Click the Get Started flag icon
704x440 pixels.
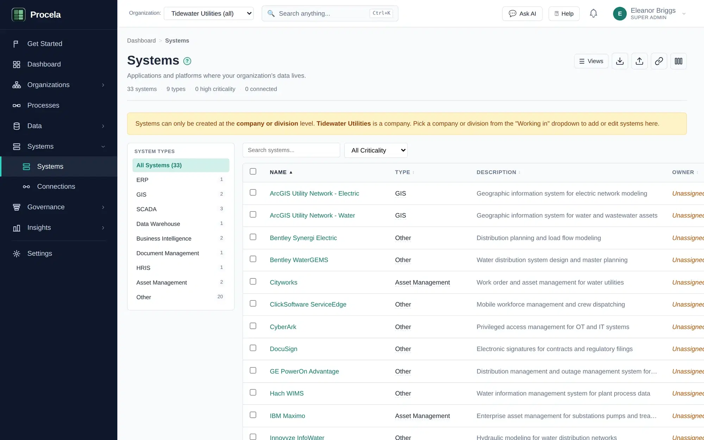(x=16, y=44)
